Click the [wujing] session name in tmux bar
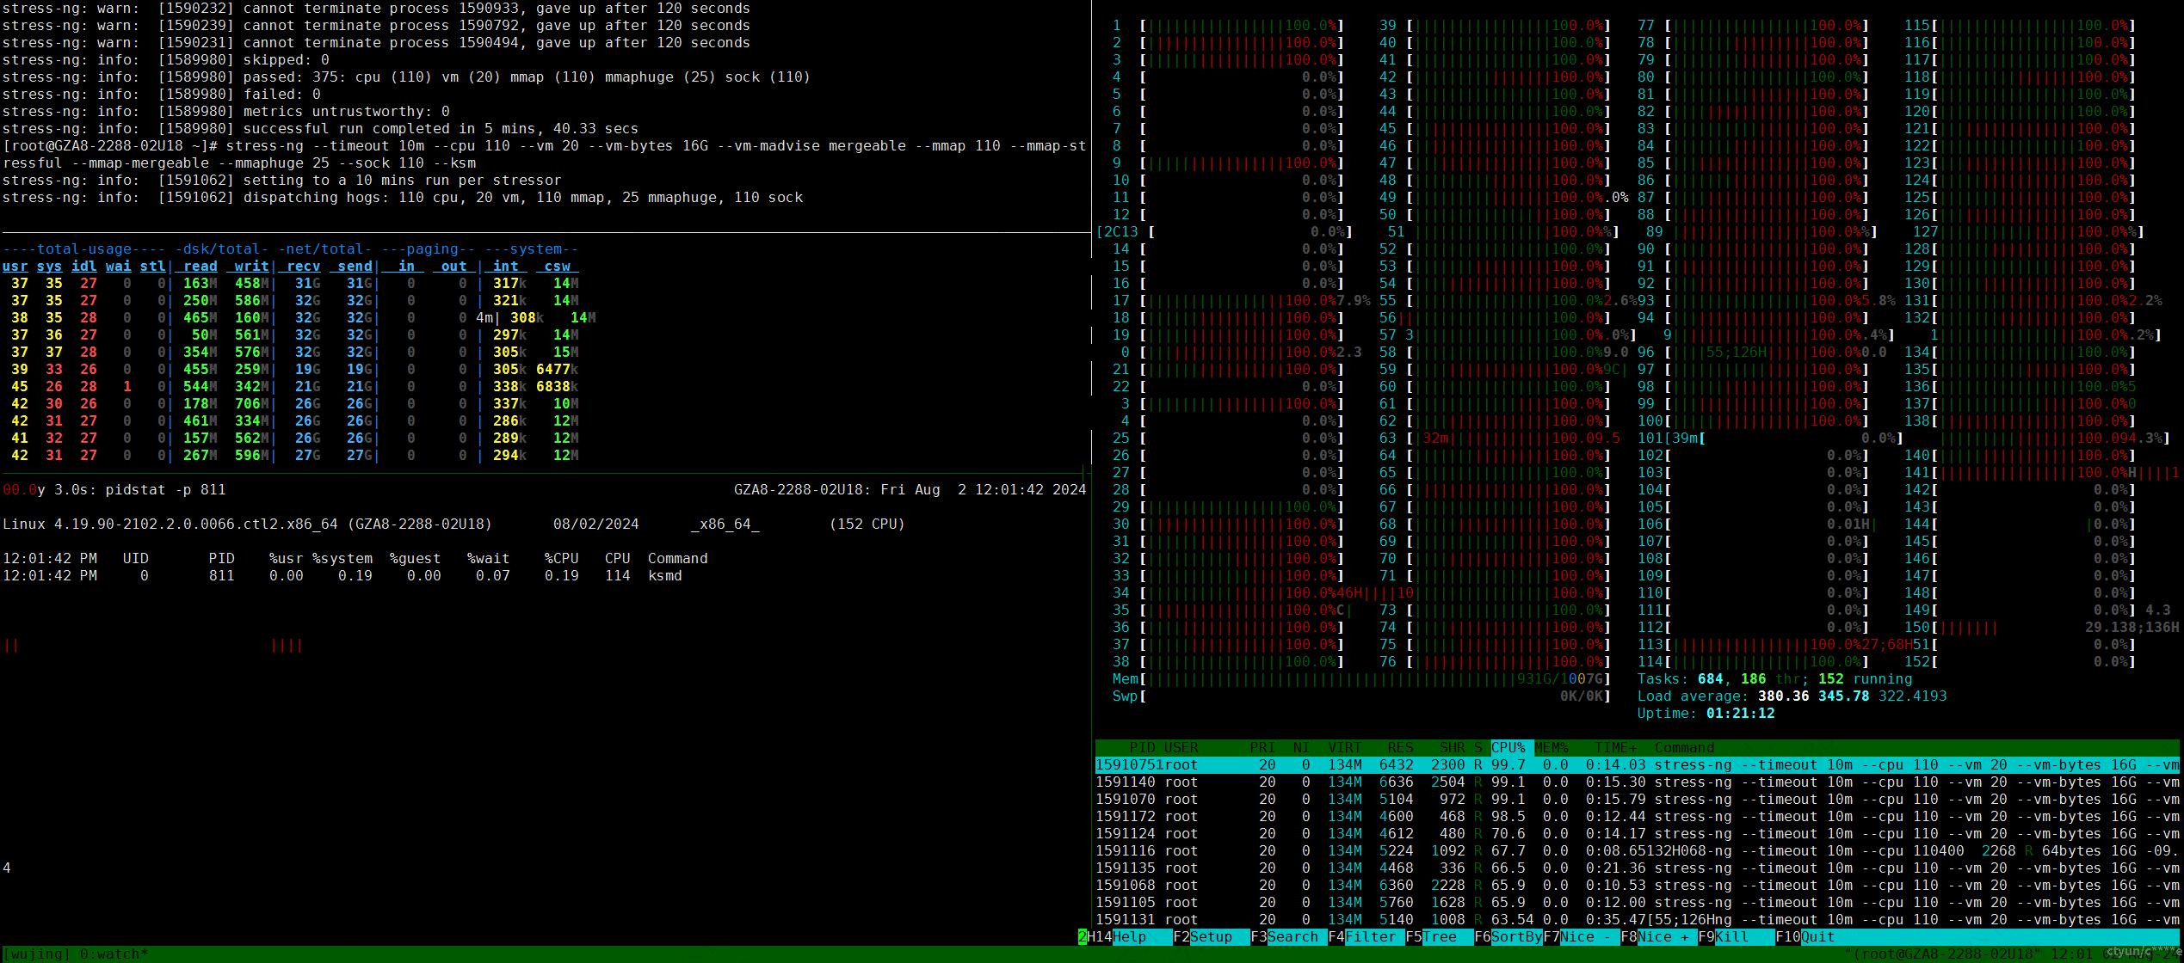The image size is (2184, 963). click(36, 954)
